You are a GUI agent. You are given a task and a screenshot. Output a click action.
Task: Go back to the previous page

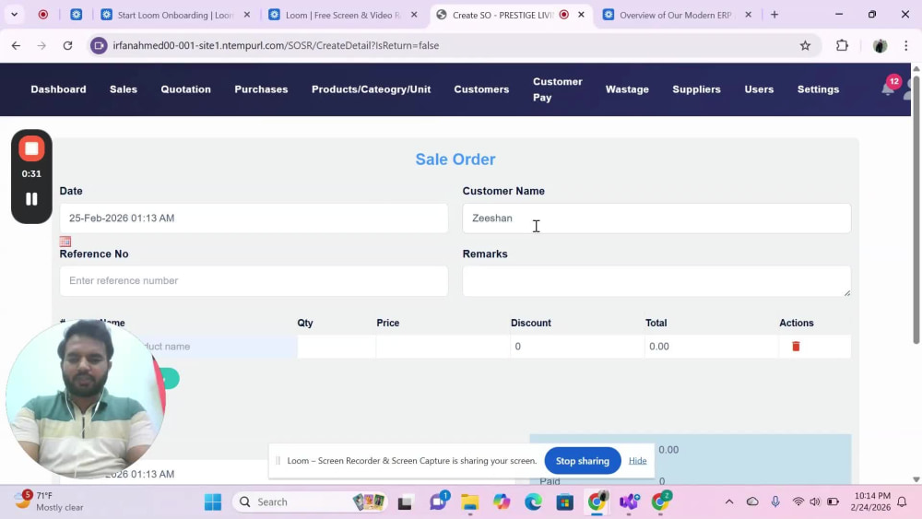tap(16, 45)
